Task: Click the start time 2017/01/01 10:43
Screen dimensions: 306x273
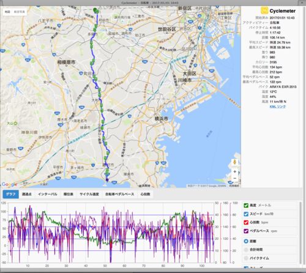Action: click(282, 18)
